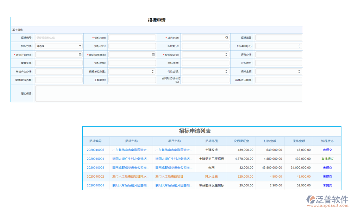Image resolution: width=352 pixels, height=211 pixels.
Task: Click 审批通过 status for record 2020040004
Action: [x=327, y=159]
